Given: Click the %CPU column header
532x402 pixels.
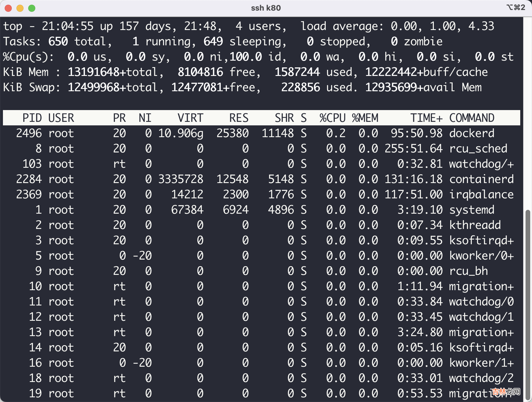Looking at the screenshot, I should pos(333,118).
